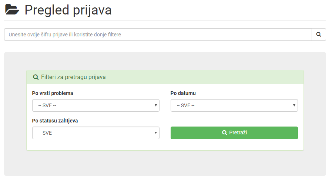Click the magnifier icon inside Pretraži button
The height and width of the screenshot is (180, 332).
click(224, 132)
